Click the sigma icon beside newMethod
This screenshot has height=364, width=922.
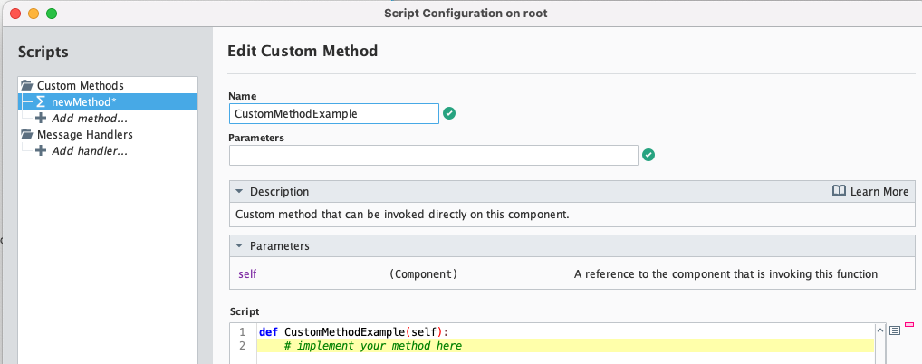point(41,101)
